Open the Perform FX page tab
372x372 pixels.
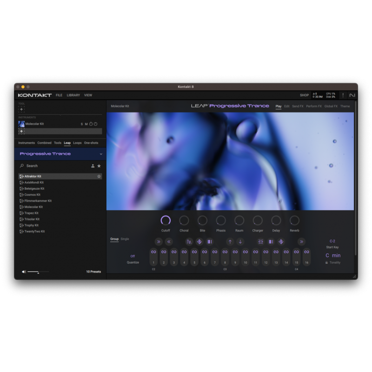314,106
